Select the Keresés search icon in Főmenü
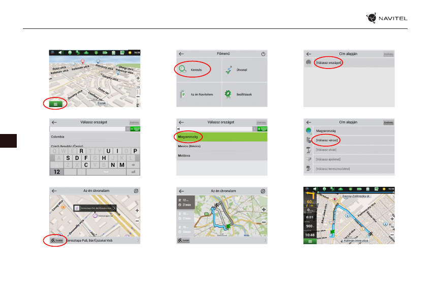 click(182, 68)
